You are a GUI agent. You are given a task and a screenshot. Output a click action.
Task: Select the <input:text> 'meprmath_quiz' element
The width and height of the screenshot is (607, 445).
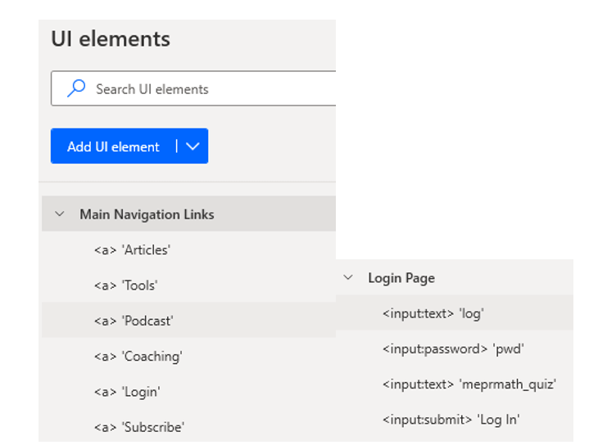tap(469, 384)
